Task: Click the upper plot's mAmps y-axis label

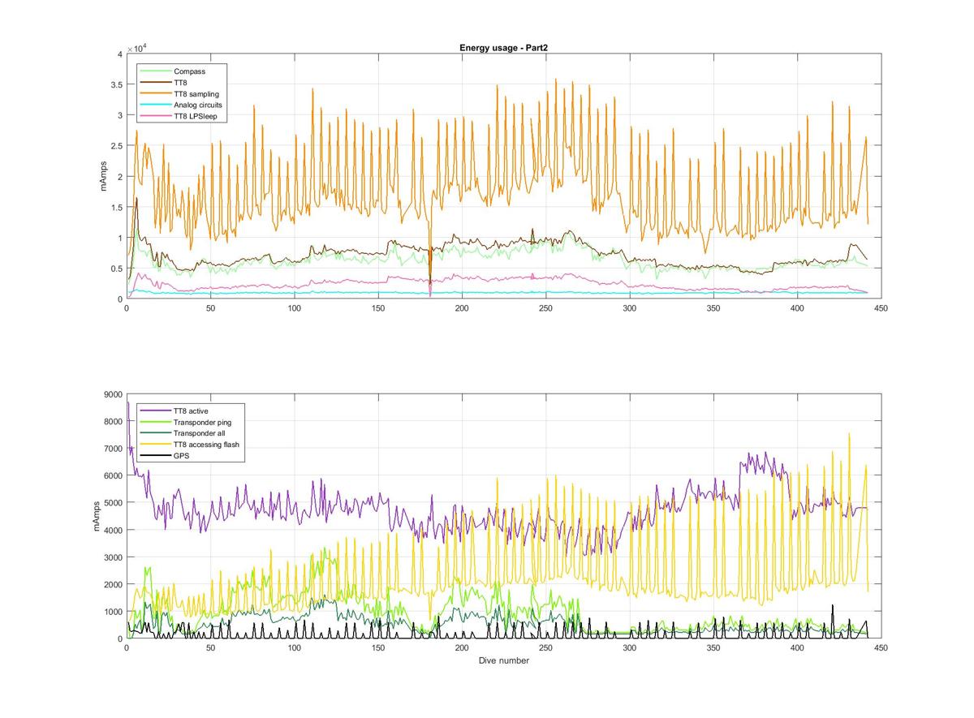Action: pos(104,176)
